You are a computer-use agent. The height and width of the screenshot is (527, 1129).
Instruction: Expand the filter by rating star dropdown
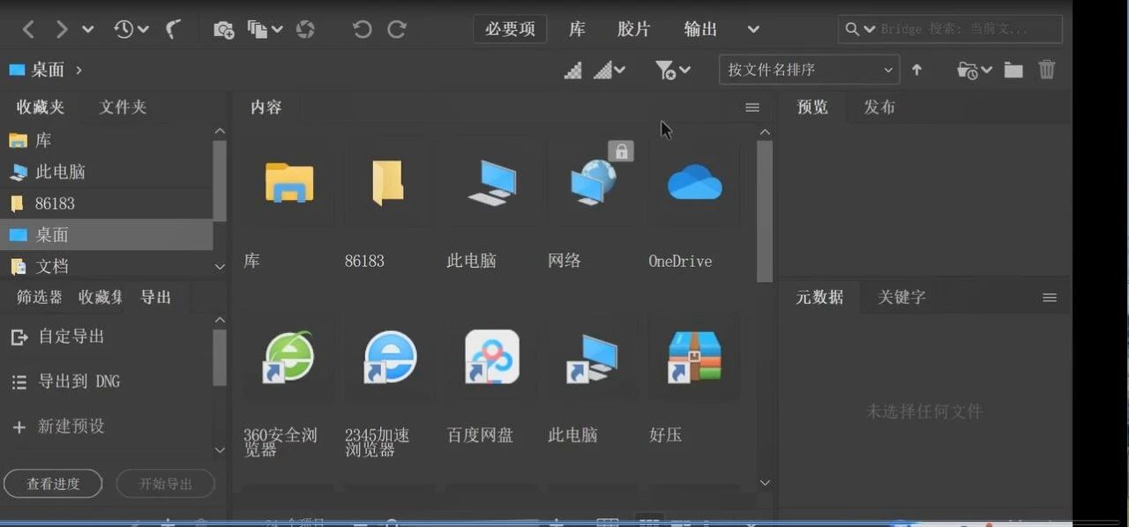pyautogui.click(x=673, y=70)
